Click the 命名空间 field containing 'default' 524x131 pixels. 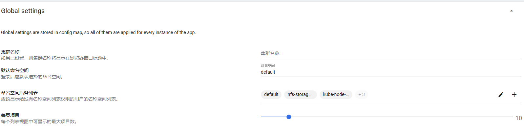[x=390, y=72]
